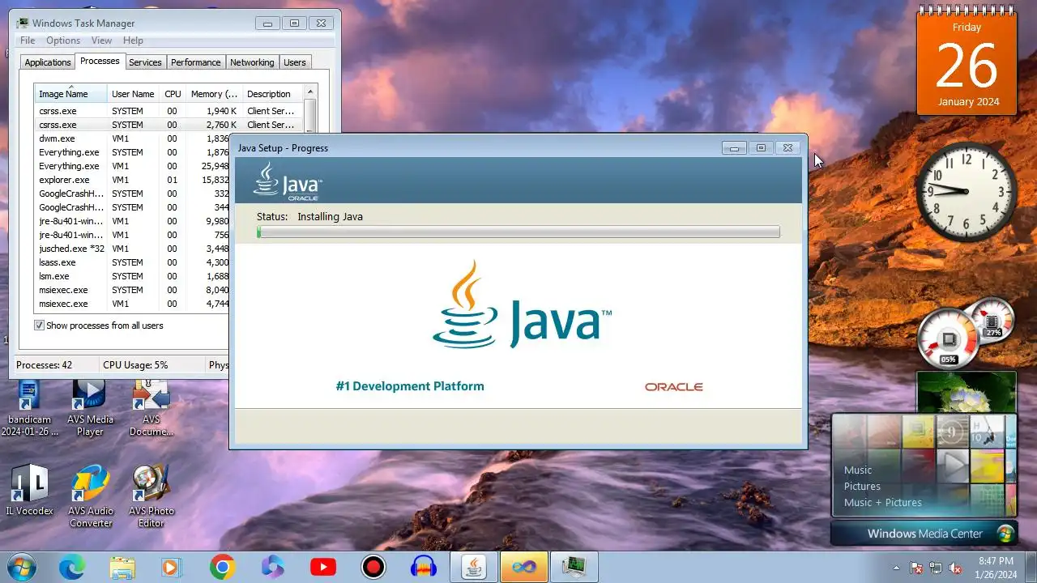Open the taskbar clock showing 8:47 PM

(x=996, y=567)
